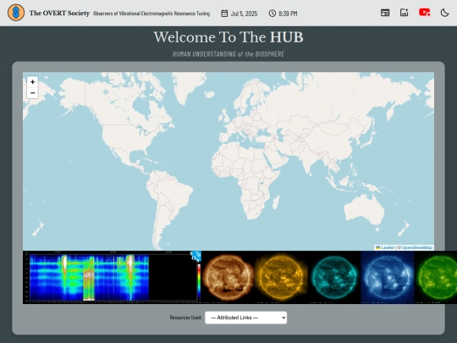
Task: Open the red add video icon
Action: (x=424, y=13)
